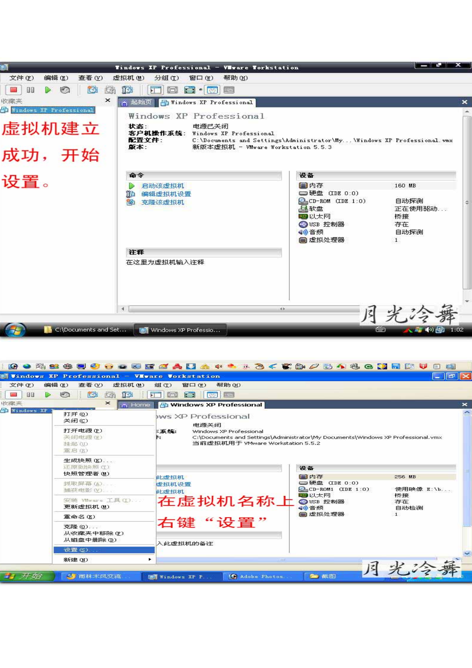Click the sidebar toggle icon in bottom VMware toolbar
The height and width of the screenshot is (668, 472).
pos(156,395)
